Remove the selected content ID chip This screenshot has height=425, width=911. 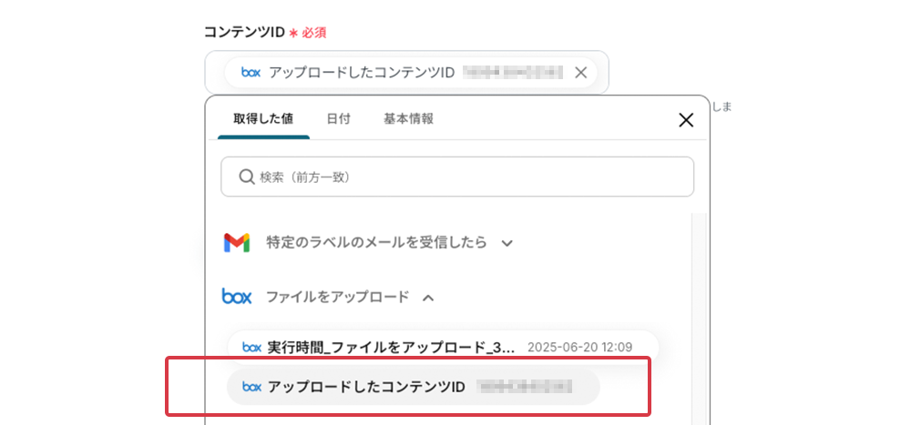pyautogui.click(x=580, y=73)
